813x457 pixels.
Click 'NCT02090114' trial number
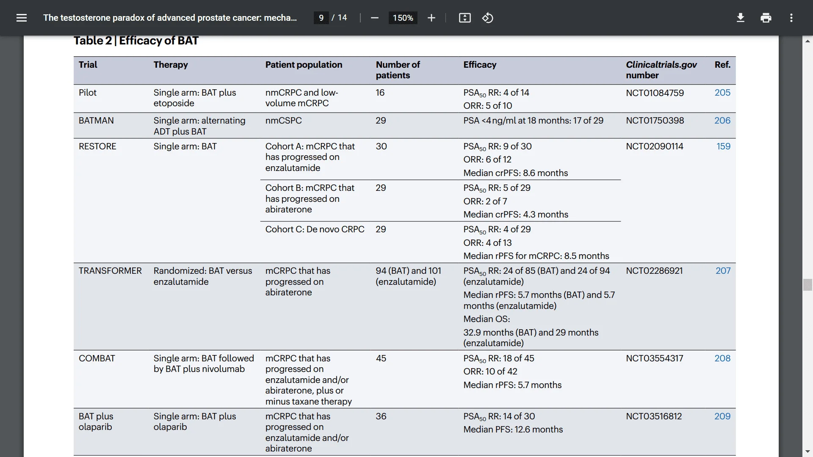pyautogui.click(x=655, y=146)
